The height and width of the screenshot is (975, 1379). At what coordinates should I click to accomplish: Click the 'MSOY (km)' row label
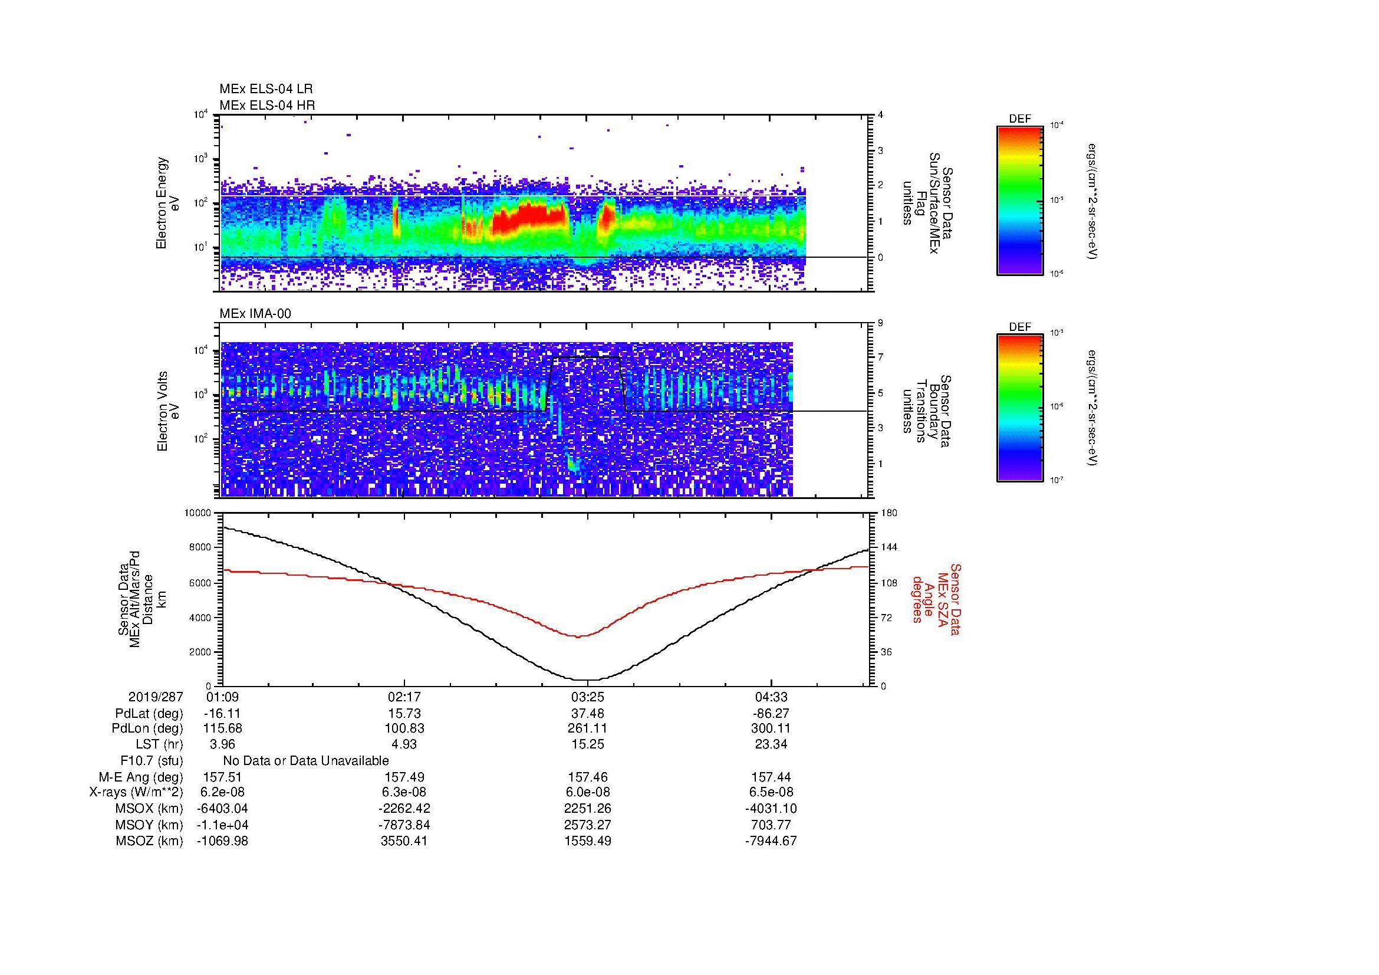click(149, 825)
